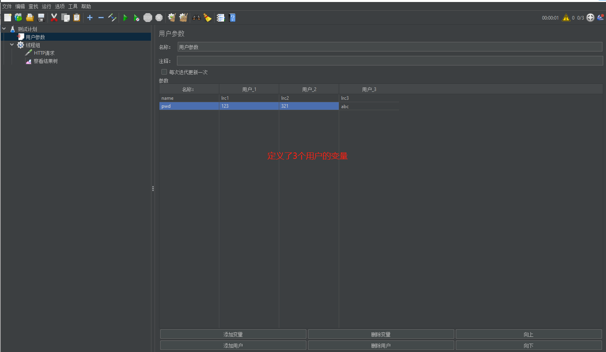Click the New test plan icon
This screenshot has height=352, width=606.
(8, 18)
